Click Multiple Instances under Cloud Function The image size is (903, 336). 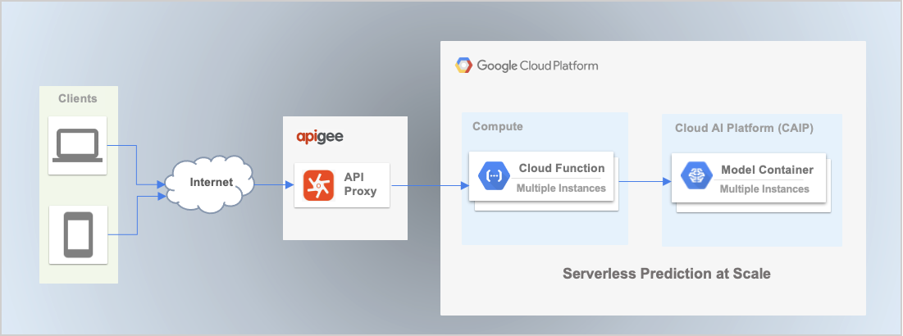point(561,188)
